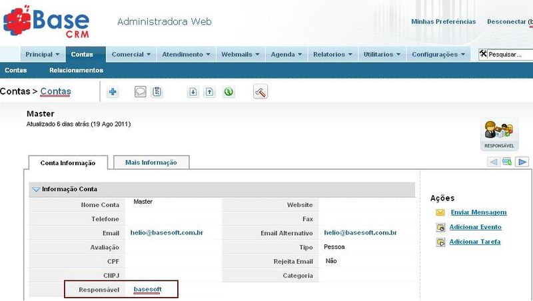The height and width of the screenshot is (301, 533).
Task: Click the upload arrow export icon
Action: [x=209, y=92]
